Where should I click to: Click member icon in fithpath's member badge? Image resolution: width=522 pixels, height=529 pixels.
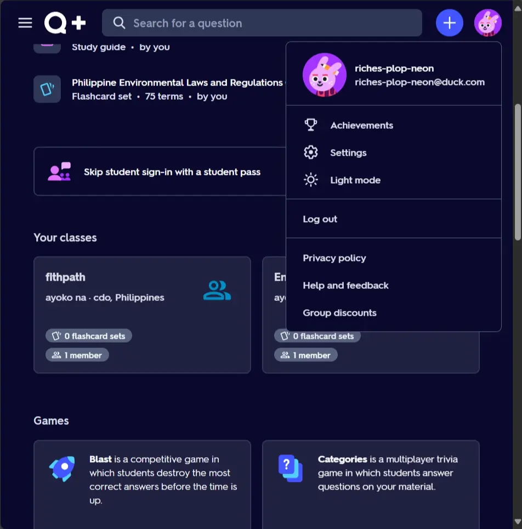point(56,355)
